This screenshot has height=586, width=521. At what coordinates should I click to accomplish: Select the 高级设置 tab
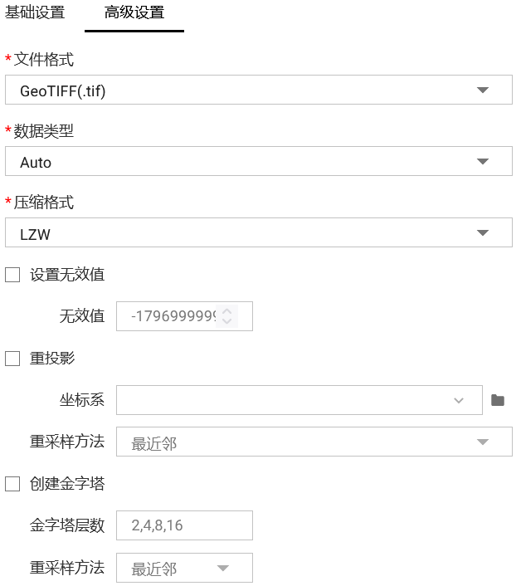point(134,13)
